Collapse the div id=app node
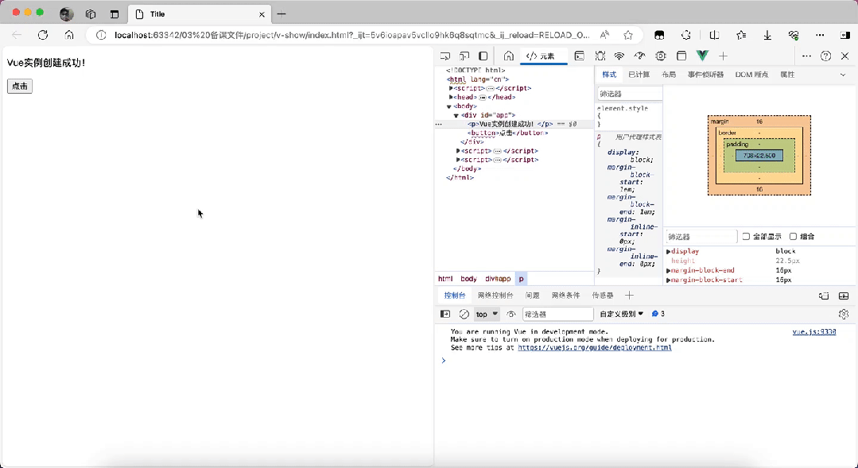The image size is (858, 468). pos(456,115)
